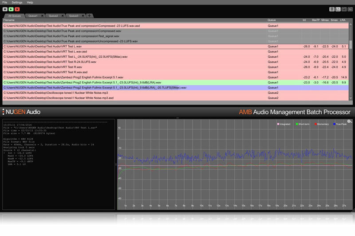Image resolution: width=355 pixels, height=236 pixels.
Task: Start processing with the green play button
Action: 11,9
